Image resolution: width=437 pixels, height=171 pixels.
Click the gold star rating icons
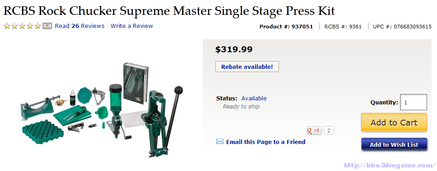[x=22, y=26]
